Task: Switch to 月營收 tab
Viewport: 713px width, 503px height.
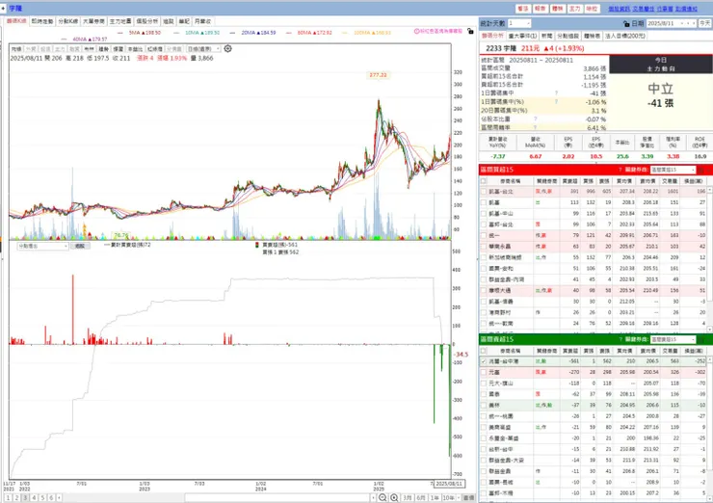Action: 202,21
